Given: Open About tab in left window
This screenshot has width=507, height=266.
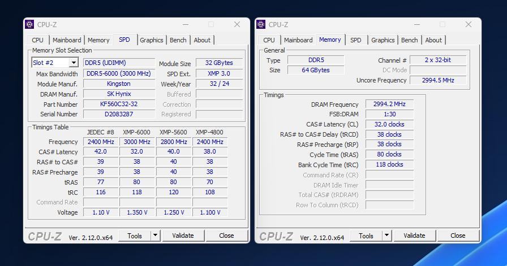Looking at the screenshot, I should (x=202, y=40).
